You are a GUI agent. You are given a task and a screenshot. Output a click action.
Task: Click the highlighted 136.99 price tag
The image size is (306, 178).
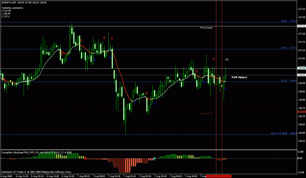(301, 68)
